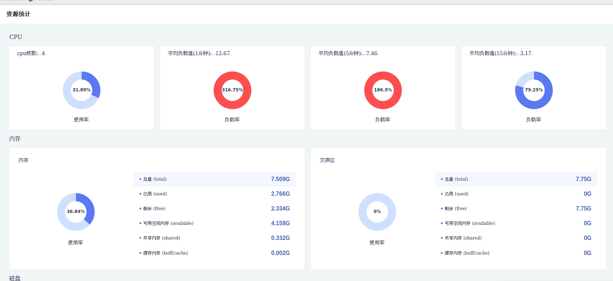Click the 交换区 card title
This screenshot has width=613, height=281.
point(327,160)
